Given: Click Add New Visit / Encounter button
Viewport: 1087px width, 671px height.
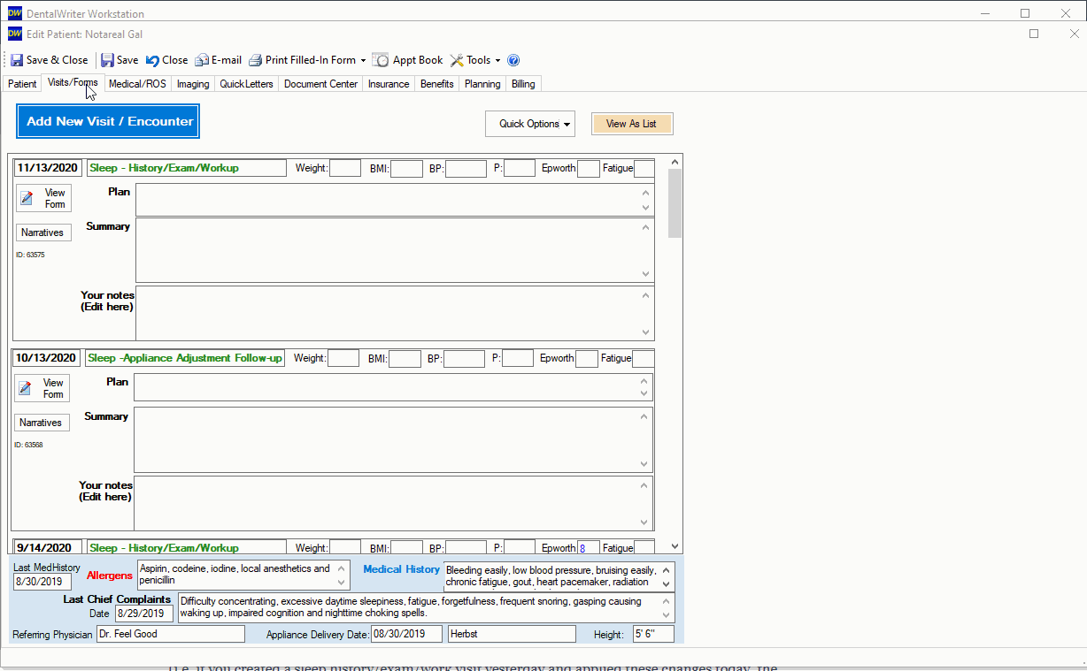Looking at the screenshot, I should click(108, 121).
